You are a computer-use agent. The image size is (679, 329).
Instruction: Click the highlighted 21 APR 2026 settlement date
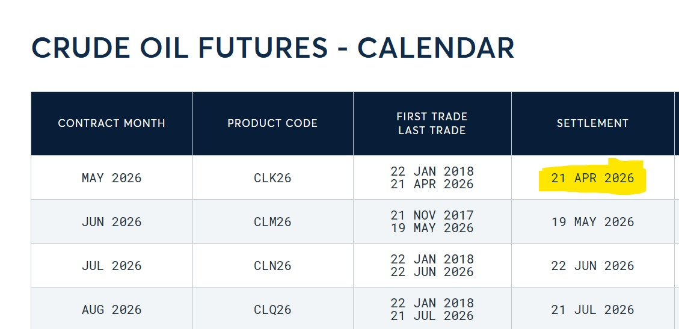(x=592, y=178)
